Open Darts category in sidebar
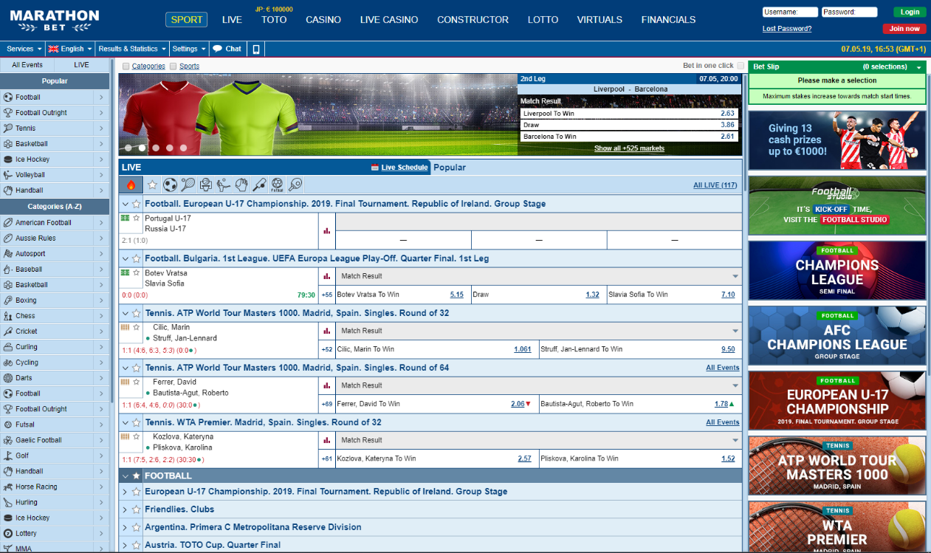 55,378
